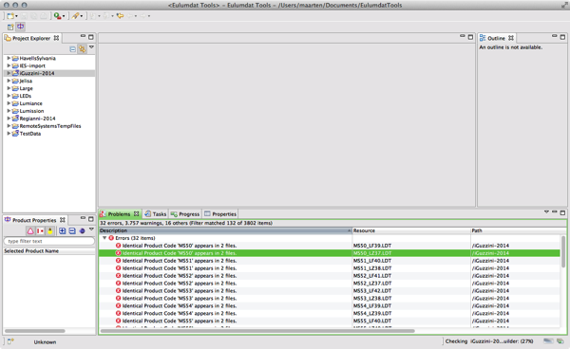Screen dimensions: 570x349
Task: Switch to the Properties tab
Action: point(220,214)
